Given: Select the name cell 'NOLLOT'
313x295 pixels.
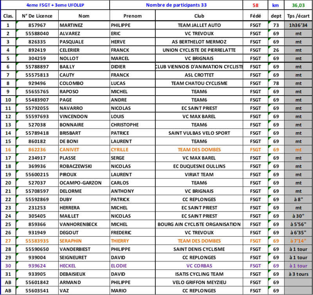Looking at the screenshot, I should (x=84, y=58).
